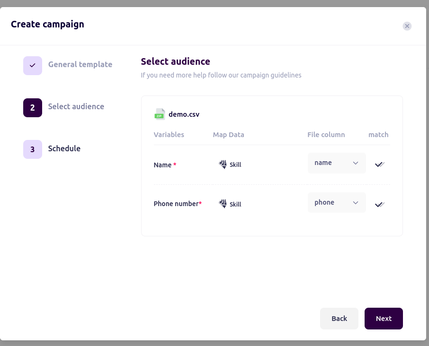Image resolution: width=429 pixels, height=346 pixels.
Task: Select step 2 number badge
Action: [33, 108]
